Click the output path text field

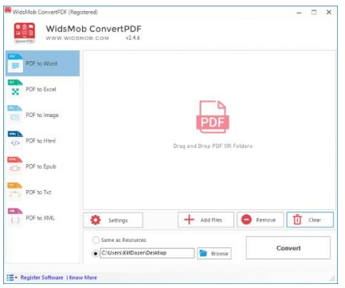tap(147, 253)
